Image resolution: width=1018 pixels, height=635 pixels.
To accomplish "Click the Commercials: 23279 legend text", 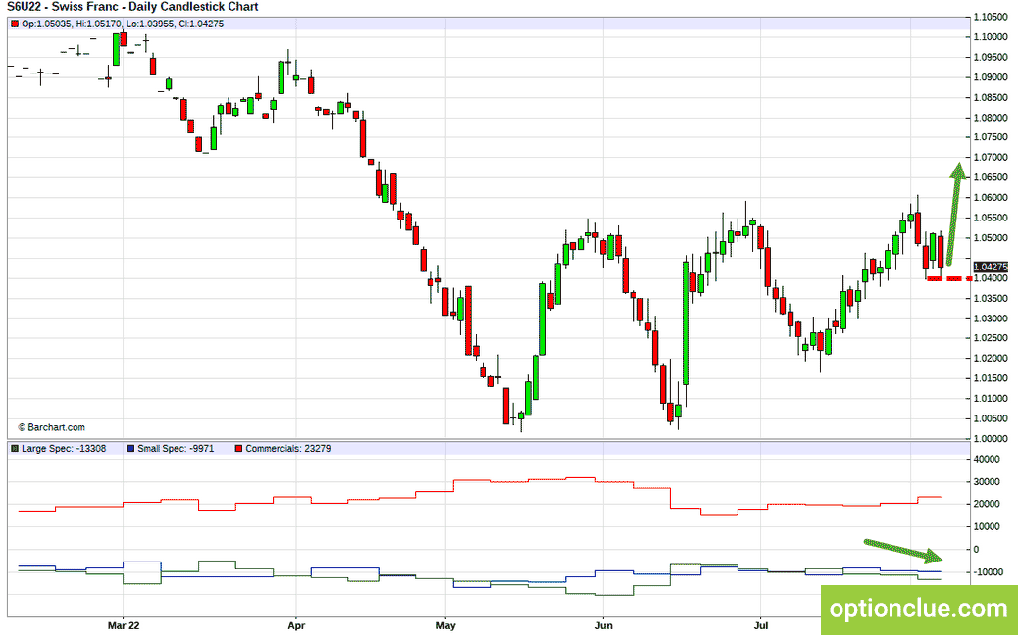I will (x=288, y=448).
